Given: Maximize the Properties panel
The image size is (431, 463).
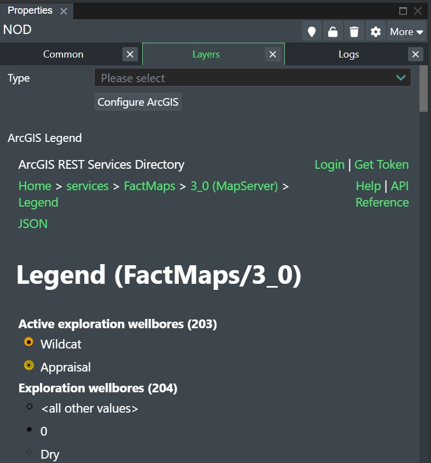Looking at the screenshot, I should 403,11.
